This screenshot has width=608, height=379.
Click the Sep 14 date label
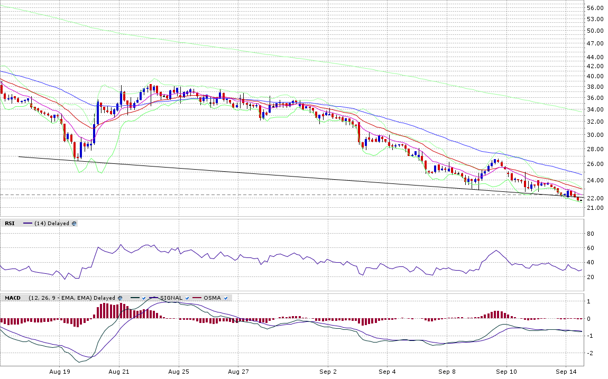point(567,372)
